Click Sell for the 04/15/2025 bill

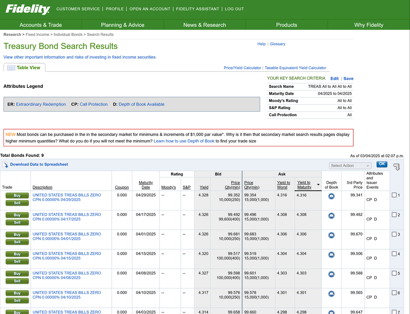(17, 261)
